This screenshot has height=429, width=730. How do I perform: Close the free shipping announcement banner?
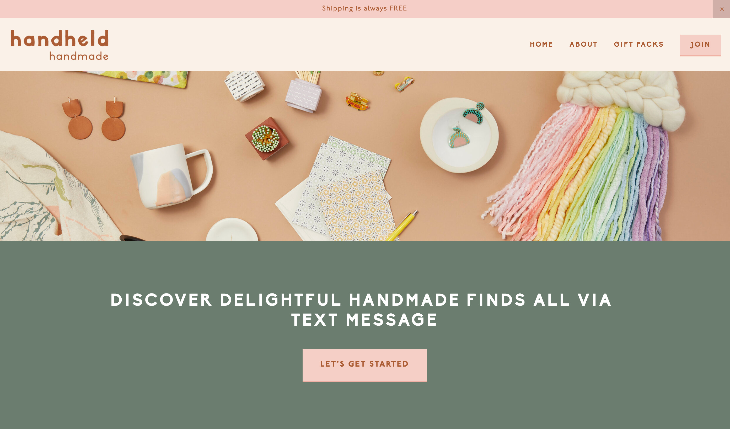[x=721, y=9]
